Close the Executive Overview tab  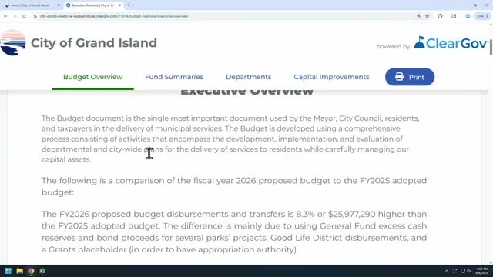pyautogui.click(x=119, y=5)
